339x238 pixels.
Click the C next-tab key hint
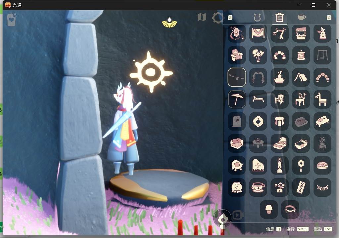tap(329, 18)
